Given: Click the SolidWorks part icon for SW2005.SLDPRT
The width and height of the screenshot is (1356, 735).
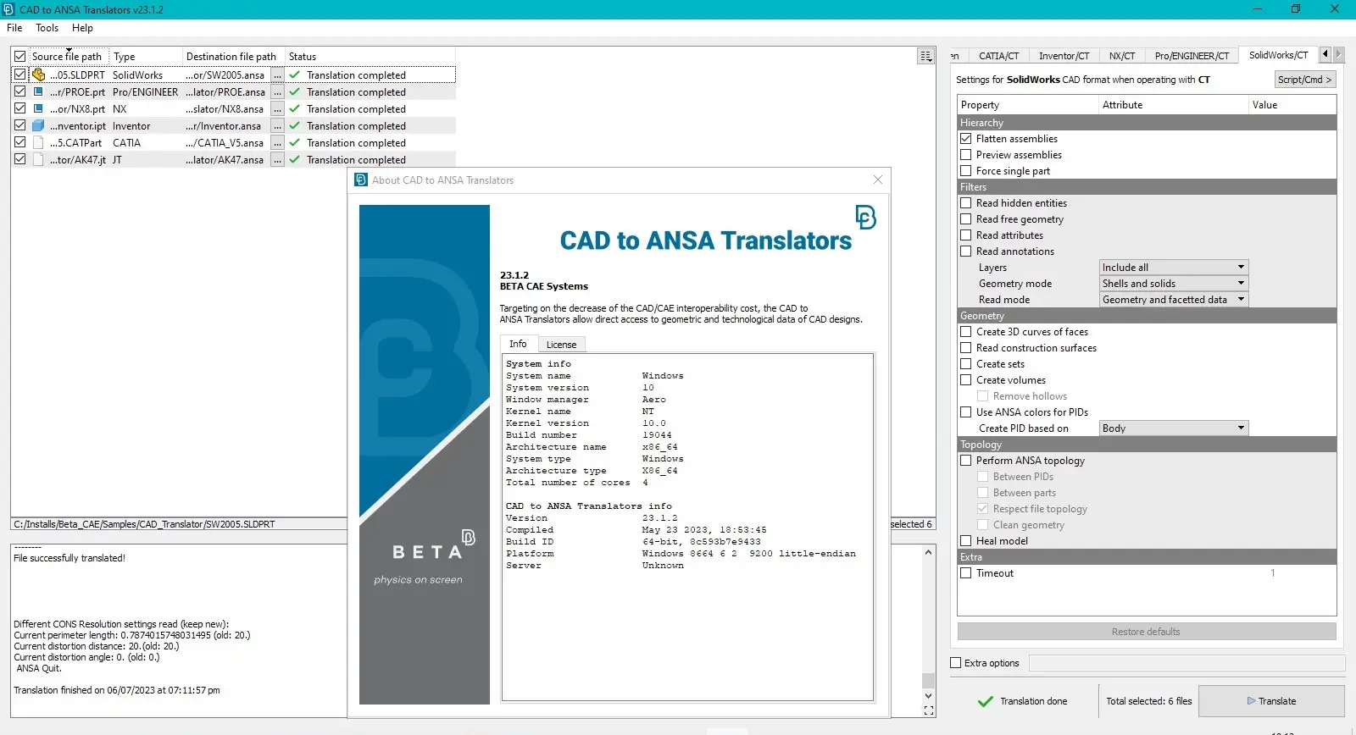Looking at the screenshot, I should click(x=38, y=75).
